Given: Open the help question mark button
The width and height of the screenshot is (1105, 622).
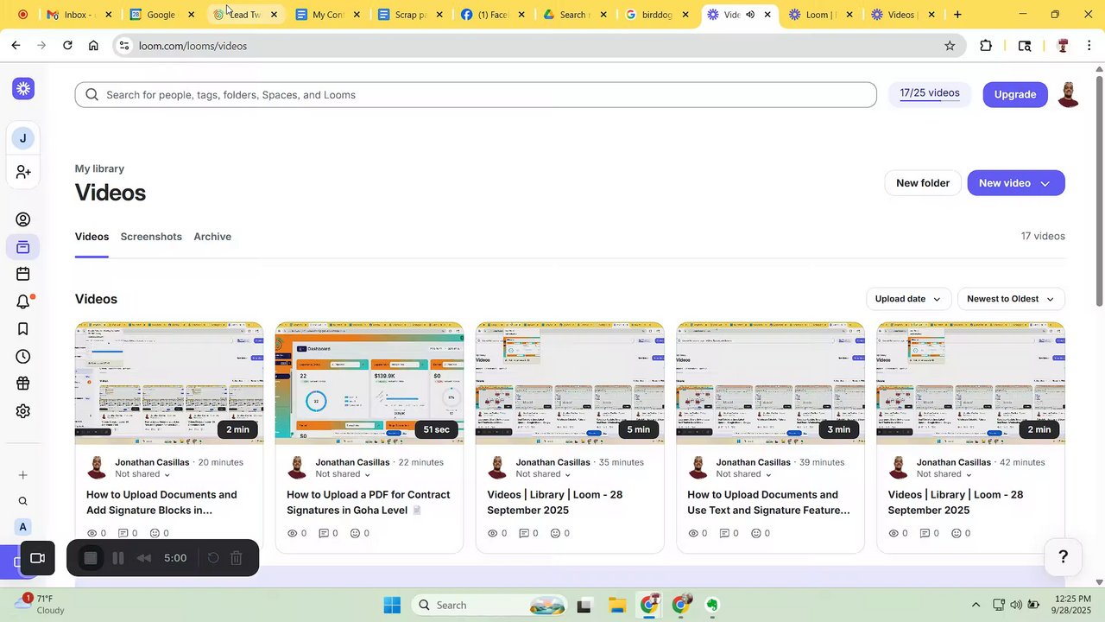Looking at the screenshot, I should pos(1064,557).
